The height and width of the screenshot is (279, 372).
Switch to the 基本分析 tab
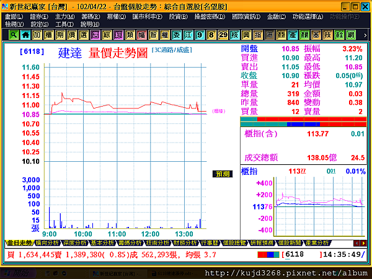point(102,243)
